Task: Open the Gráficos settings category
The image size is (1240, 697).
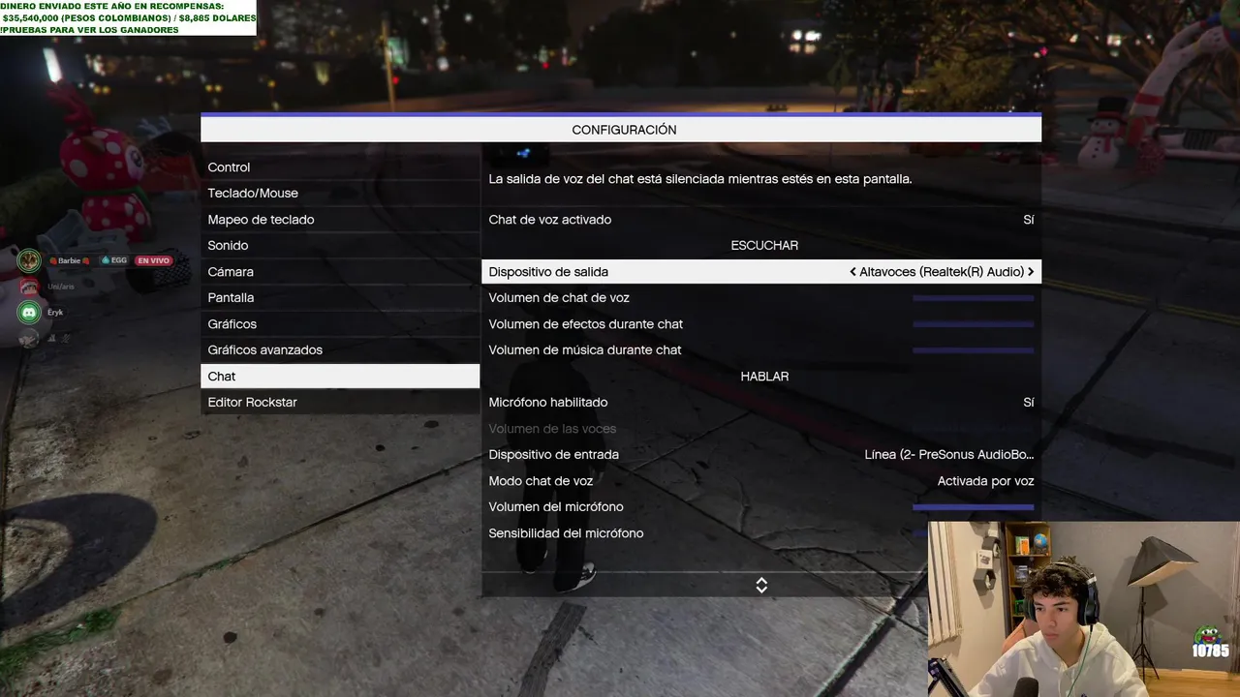Action: tap(340, 324)
